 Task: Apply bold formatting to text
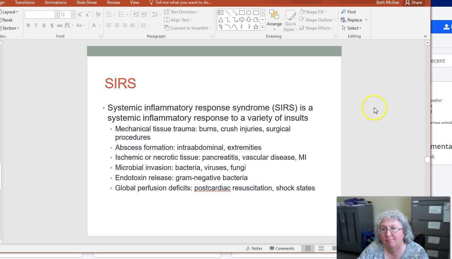pyautogui.click(x=28, y=25)
